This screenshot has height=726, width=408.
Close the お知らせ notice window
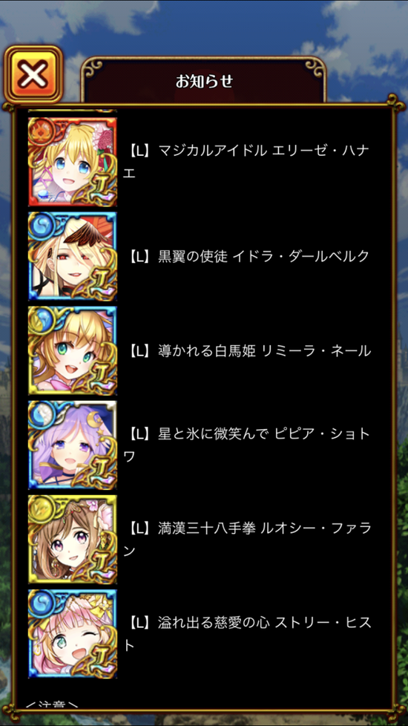(33, 74)
